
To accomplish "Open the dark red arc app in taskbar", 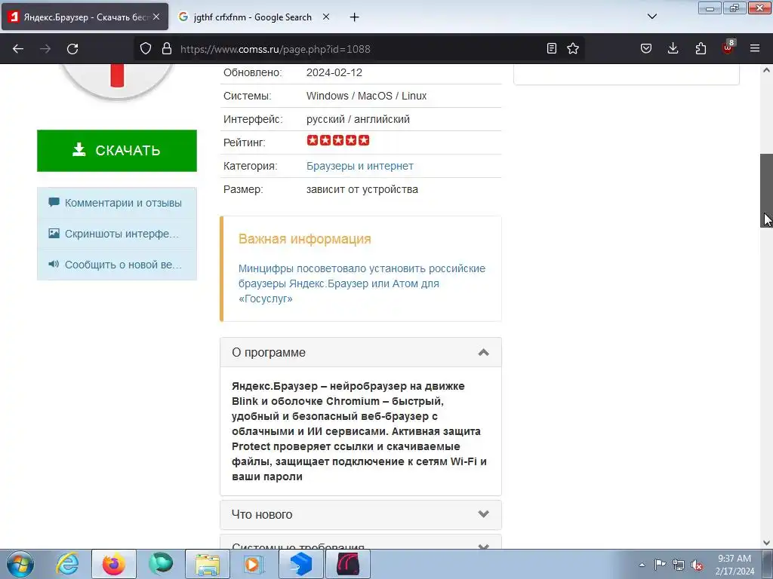I will click(347, 564).
